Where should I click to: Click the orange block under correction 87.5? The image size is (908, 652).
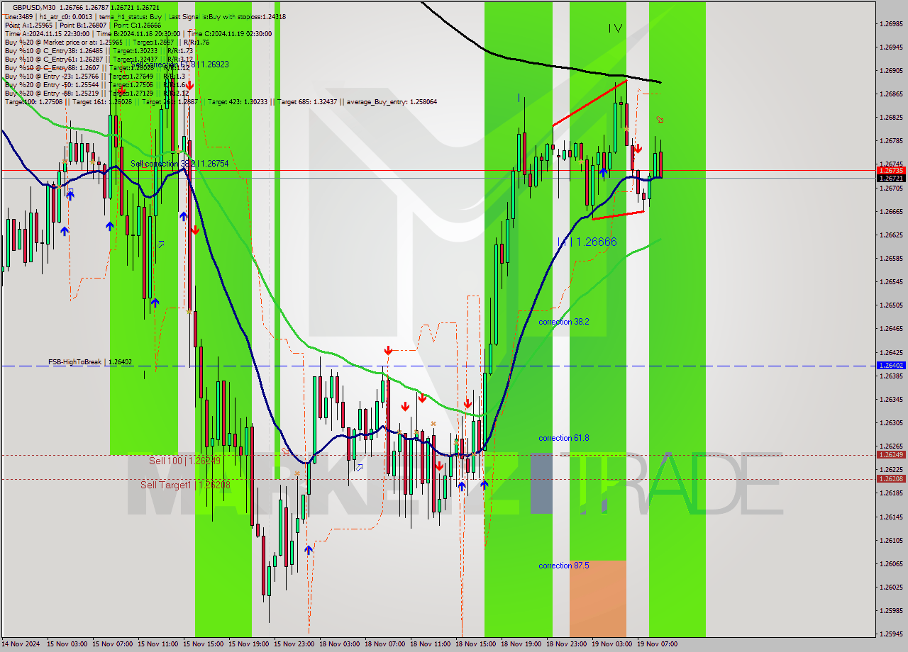(598, 598)
